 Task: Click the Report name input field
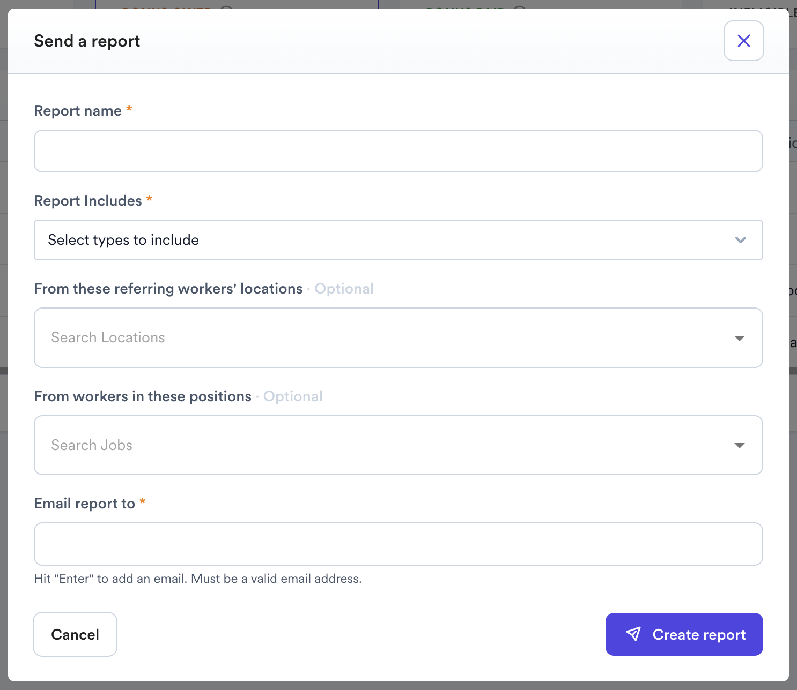pyautogui.click(x=399, y=151)
